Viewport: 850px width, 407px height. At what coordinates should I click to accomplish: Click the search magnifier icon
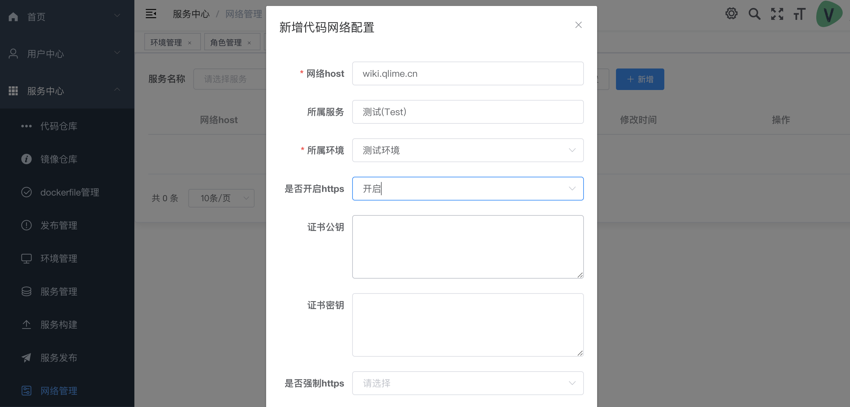(754, 14)
